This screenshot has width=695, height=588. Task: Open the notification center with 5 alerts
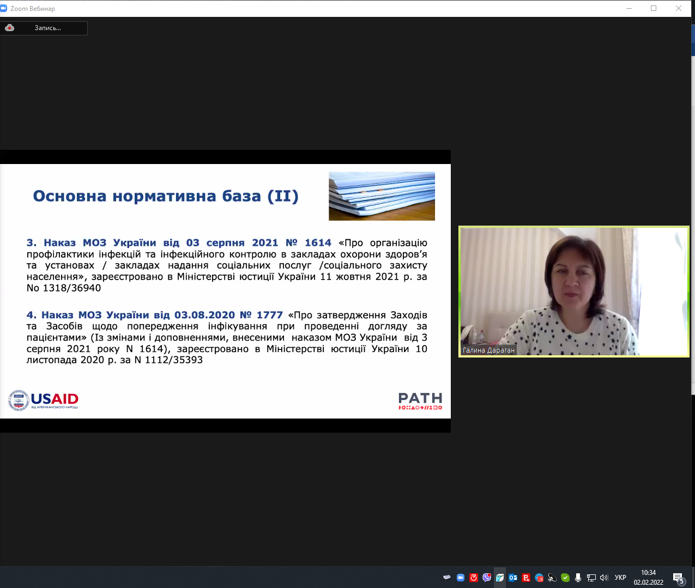click(678, 578)
